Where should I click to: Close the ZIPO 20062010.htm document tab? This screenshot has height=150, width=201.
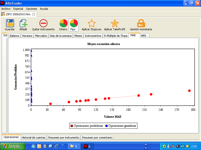[34, 14]
